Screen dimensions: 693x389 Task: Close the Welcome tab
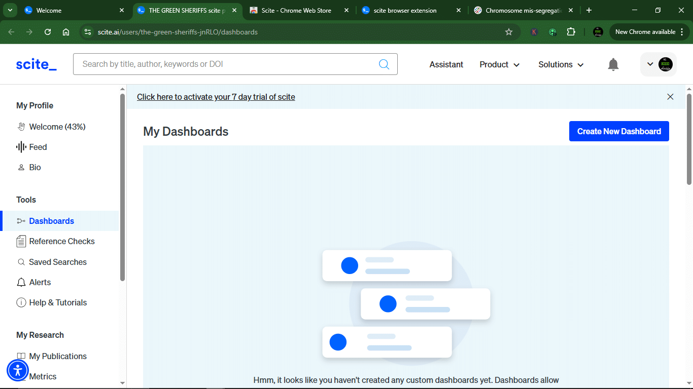122,10
